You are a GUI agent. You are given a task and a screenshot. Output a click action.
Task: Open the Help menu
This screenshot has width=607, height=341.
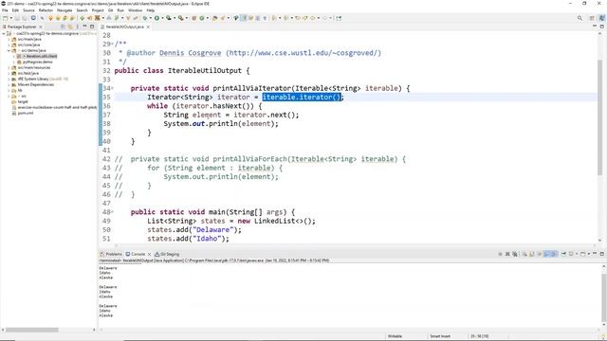coord(151,10)
